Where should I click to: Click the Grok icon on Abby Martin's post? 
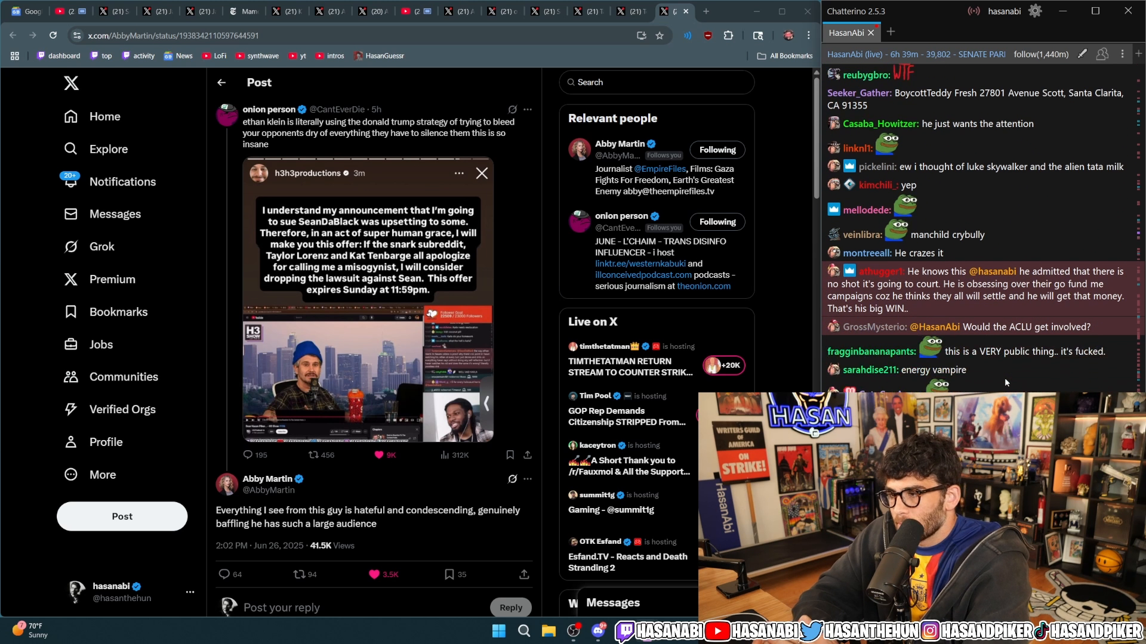(x=512, y=479)
